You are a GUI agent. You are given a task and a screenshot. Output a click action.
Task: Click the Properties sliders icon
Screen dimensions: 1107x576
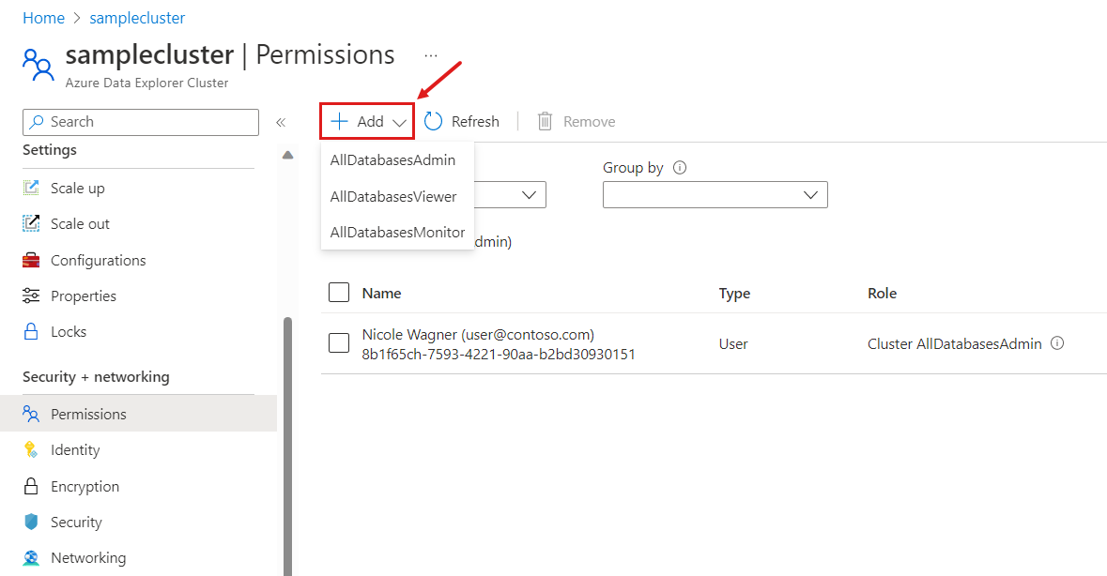[x=32, y=296]
